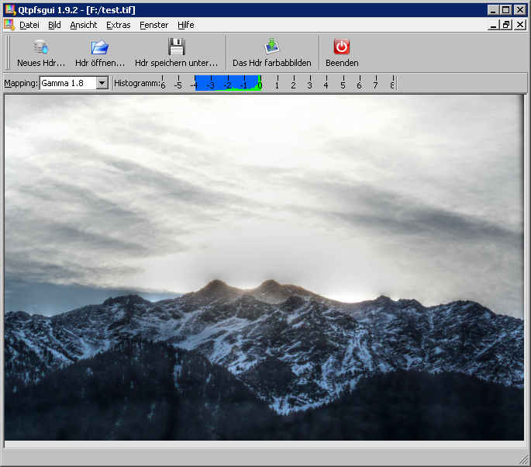Open an HDR file with Hdr öffnen
Image resolution: width=531 pixels, height=467 pixels.
point(99,47)
